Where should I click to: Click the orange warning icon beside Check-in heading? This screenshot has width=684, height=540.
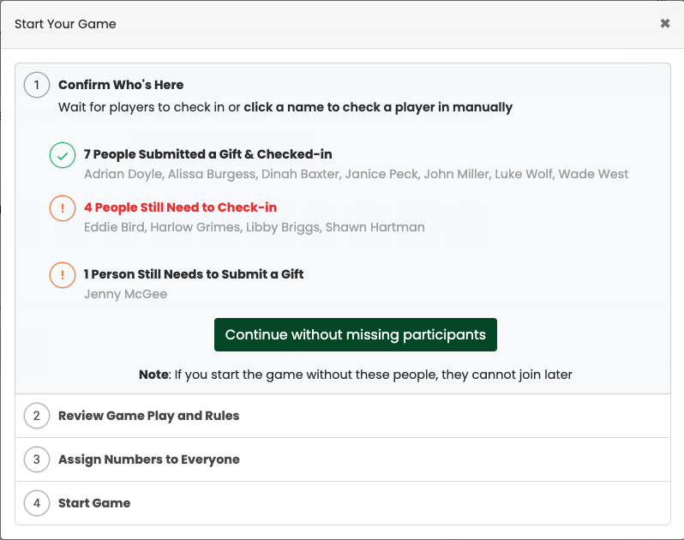[63, 208]
